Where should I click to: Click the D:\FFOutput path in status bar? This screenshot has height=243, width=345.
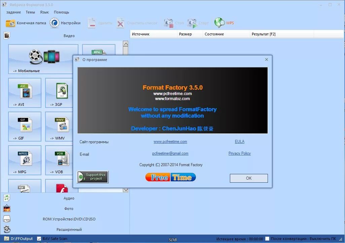[x=22, y=239]
